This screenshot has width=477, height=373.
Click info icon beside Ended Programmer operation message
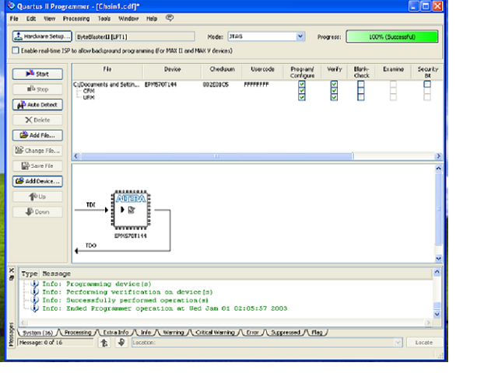[35, 309]
